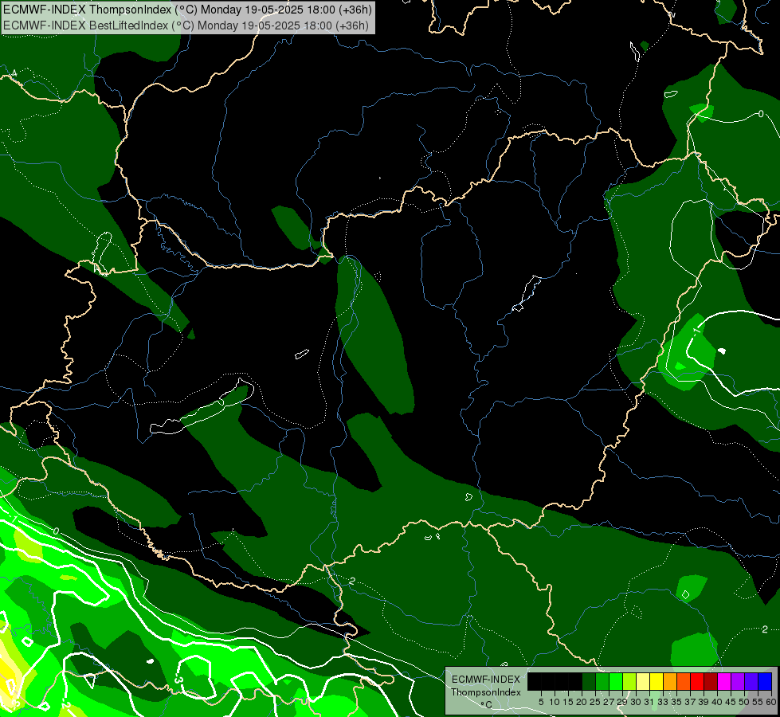Click the legend unit '°C'

487,704
